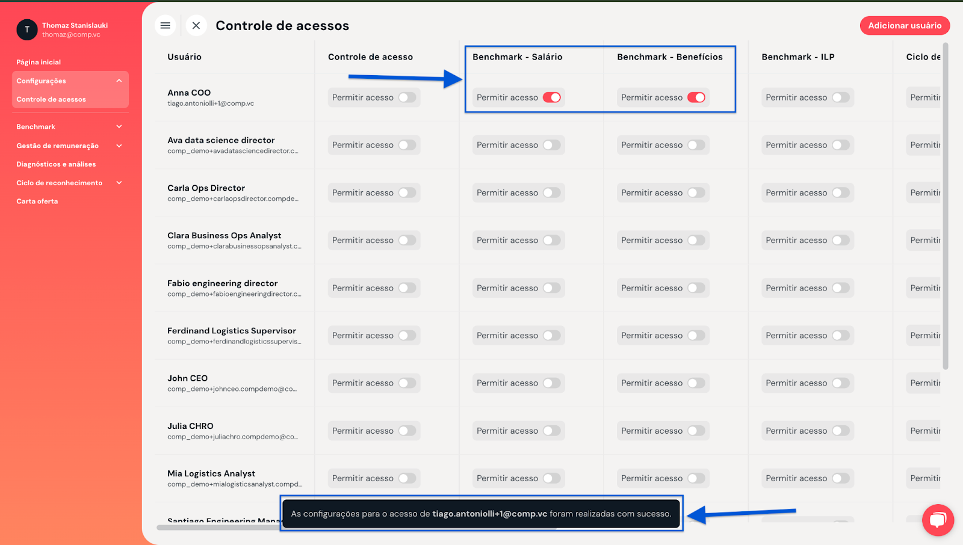Viewport: 963px width, 545px height.
Task: Click Benchmark - Salário column header
Action: (x=517, y=57)
